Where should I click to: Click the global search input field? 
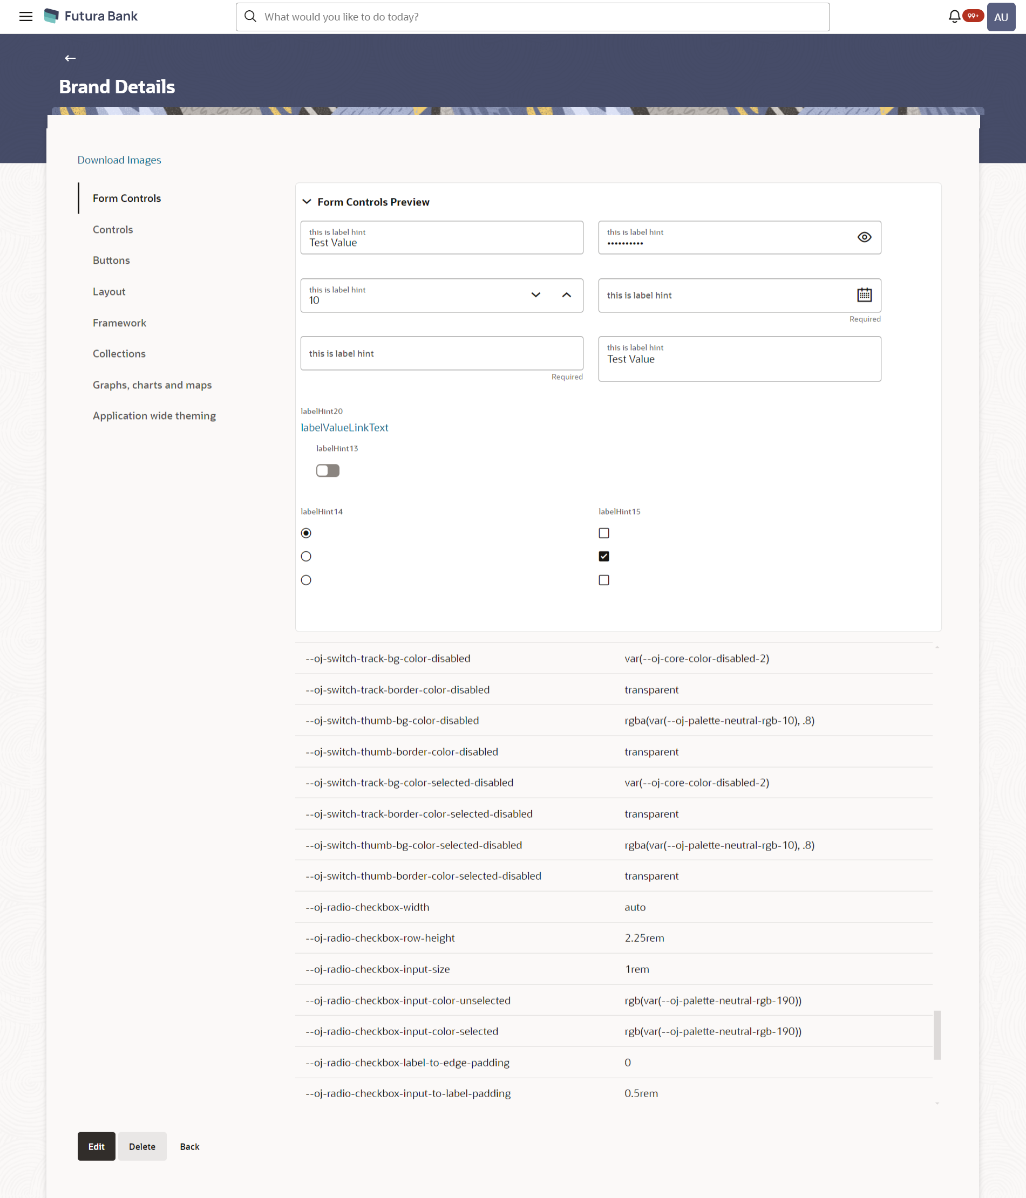point(532,17)
